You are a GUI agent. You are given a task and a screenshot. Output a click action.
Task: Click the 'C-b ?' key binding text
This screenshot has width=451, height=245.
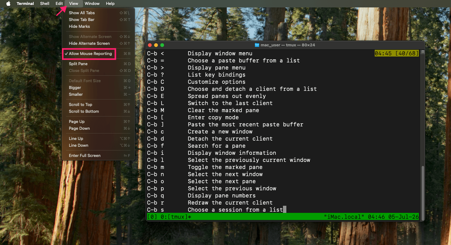[155, 75]
